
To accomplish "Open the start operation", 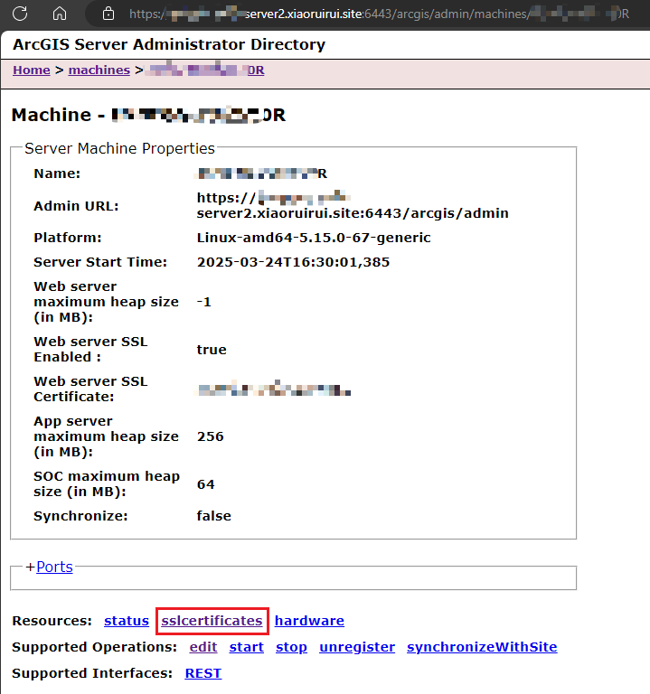I will click(x=246, y=647).
